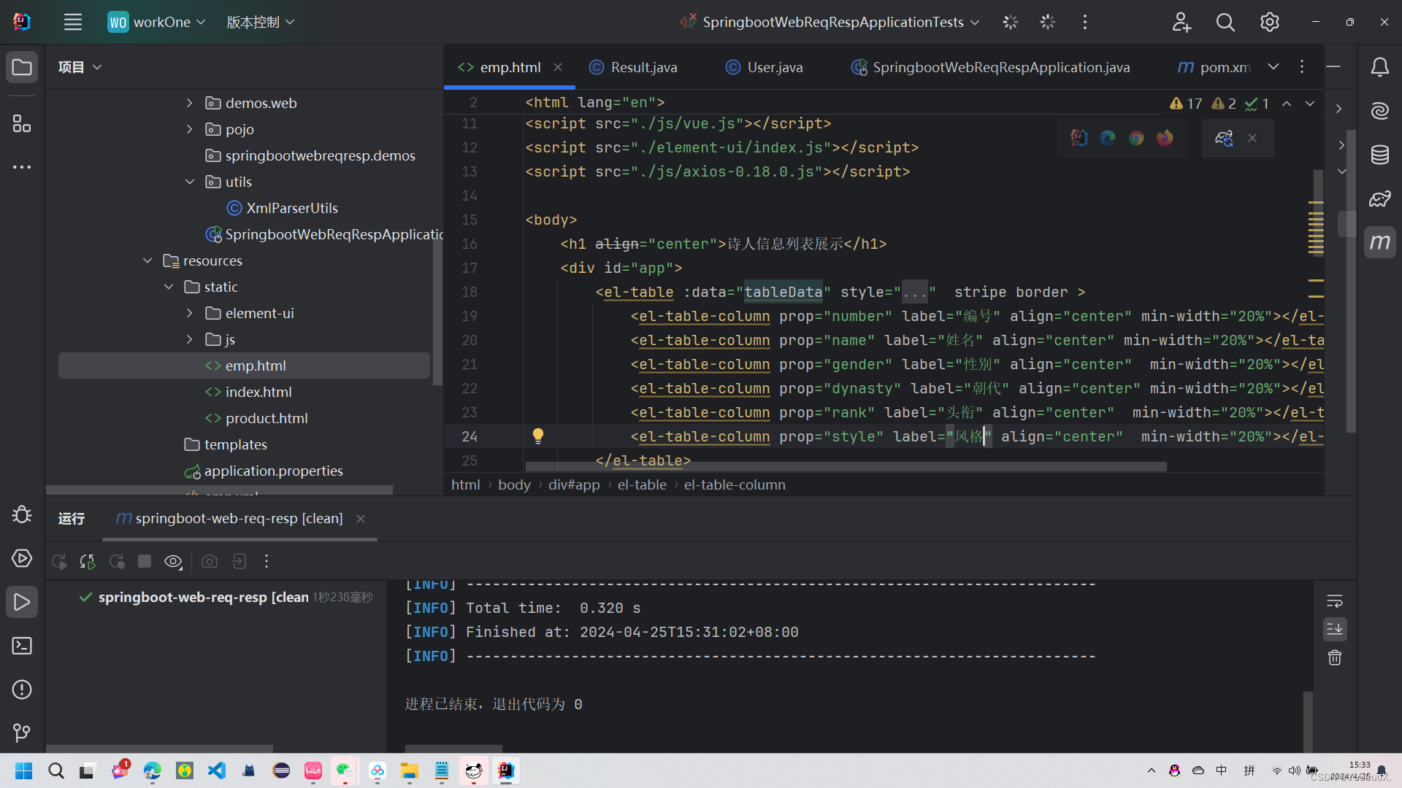Open the Notifications bell panel
The height and width of the screenshot is (788, 1402).
(x=1379, y=67)
